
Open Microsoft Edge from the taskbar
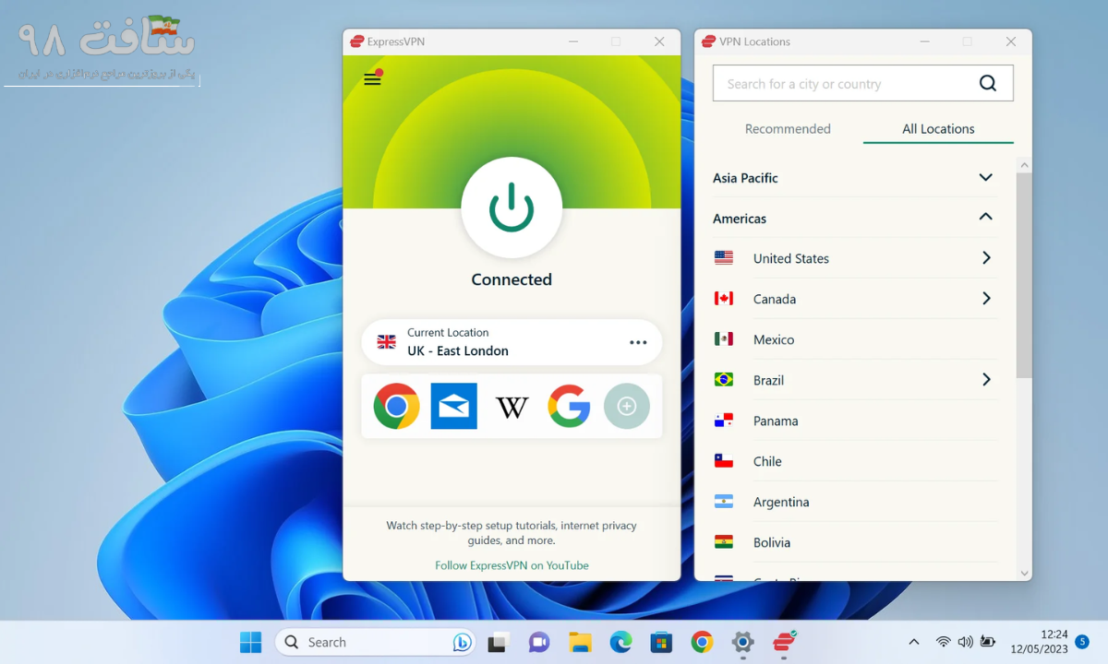(620, 642)
